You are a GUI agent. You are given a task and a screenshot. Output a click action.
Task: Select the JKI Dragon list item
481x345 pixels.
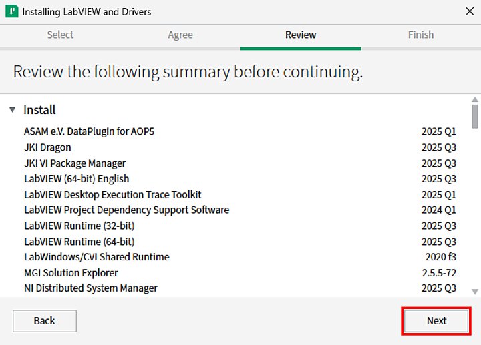[x=47, y=147]
